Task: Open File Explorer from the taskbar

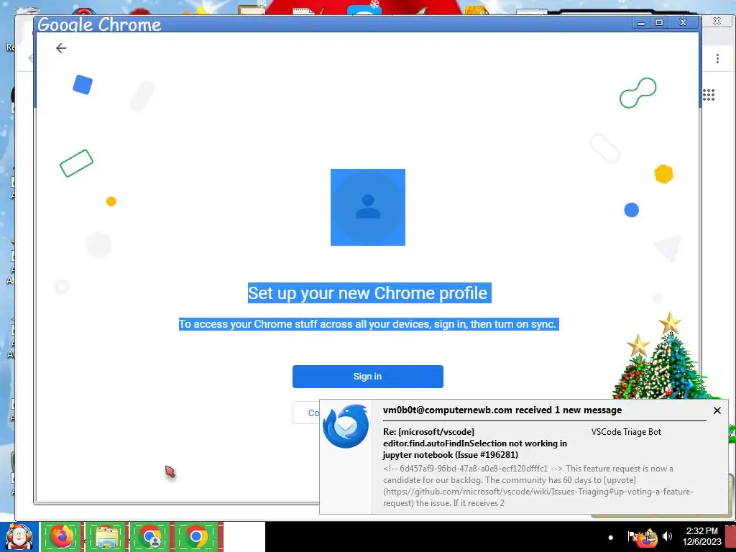Action: 106,536
